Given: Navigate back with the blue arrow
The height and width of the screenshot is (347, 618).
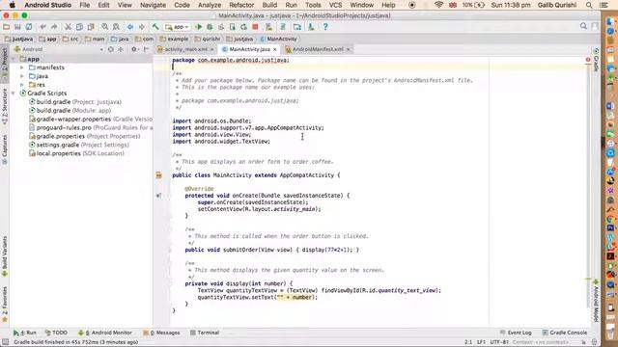Looking at the screenshot, I should coord(130,27).
